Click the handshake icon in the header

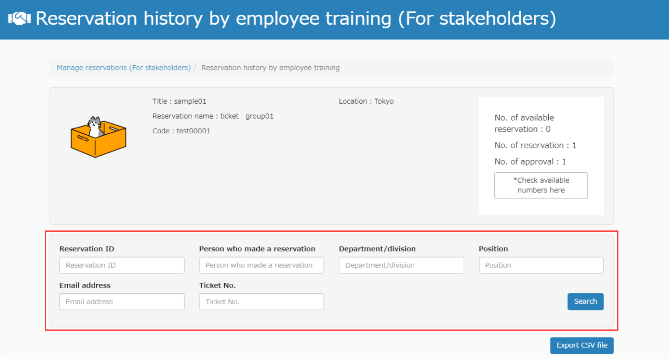[20, 19]
